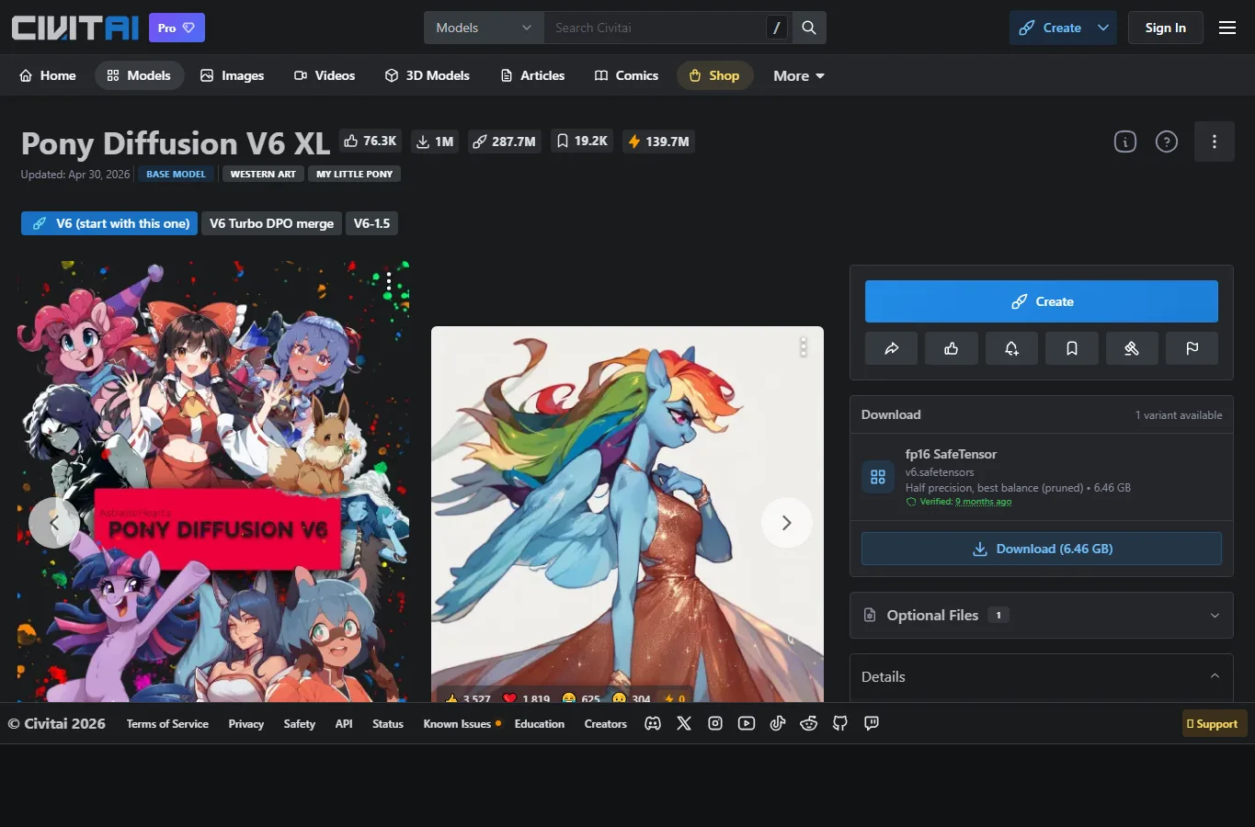
Task: Click the header Create button
Action: point(1051,28)
